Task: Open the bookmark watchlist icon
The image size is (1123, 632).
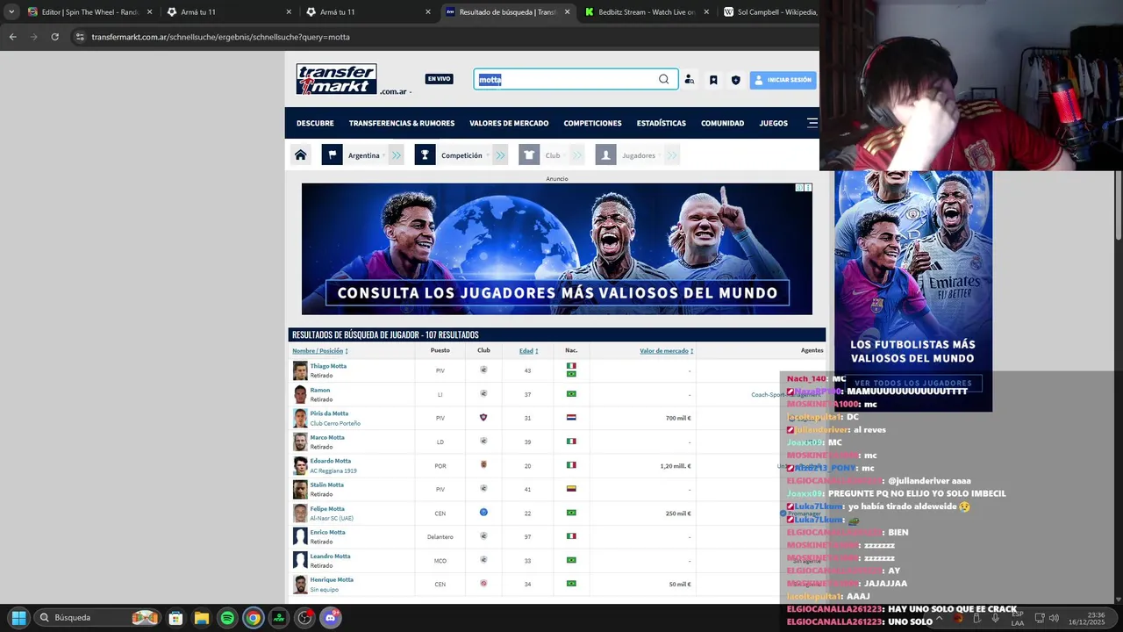Action: pyautogui.click(x=713, y=80)
